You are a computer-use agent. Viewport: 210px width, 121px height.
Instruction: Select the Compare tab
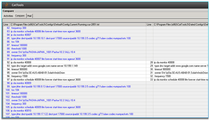coord(20,16)
